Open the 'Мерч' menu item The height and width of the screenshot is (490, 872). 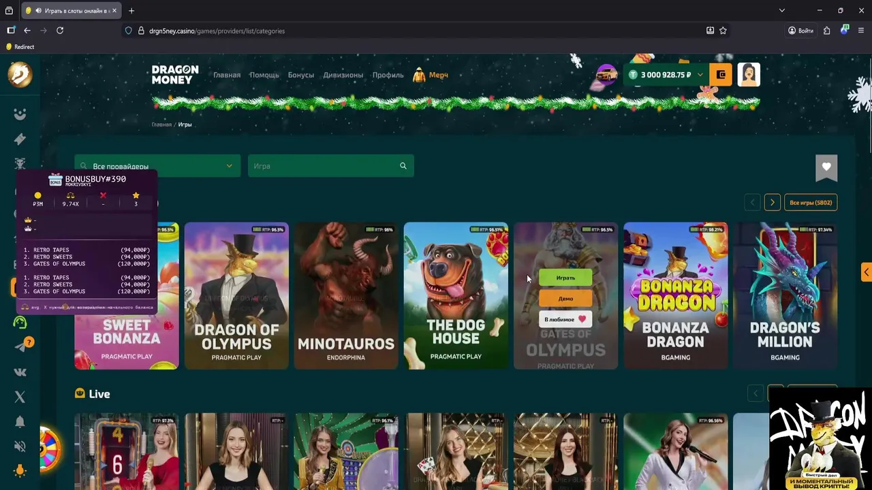pos(431,75)
